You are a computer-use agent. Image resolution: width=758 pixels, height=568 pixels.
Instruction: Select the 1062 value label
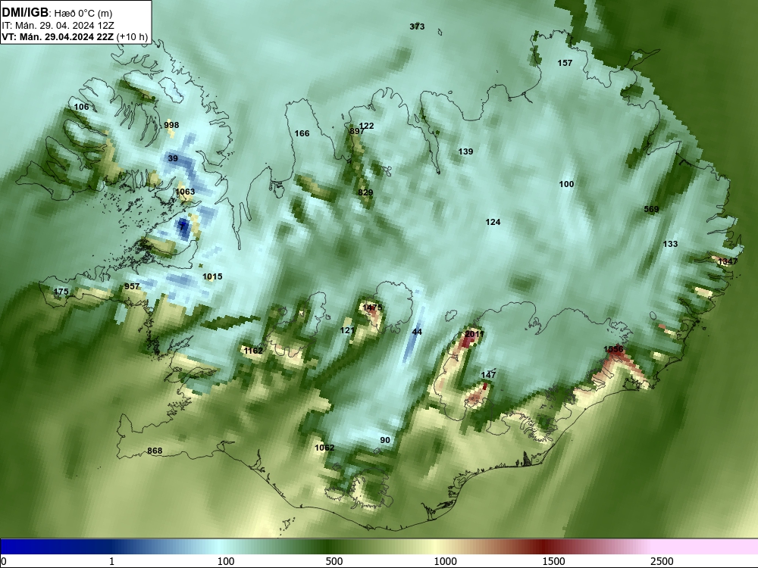click(x=324, y=448)
